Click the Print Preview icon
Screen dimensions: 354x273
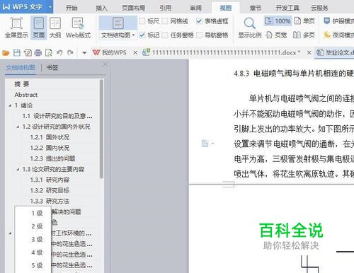(49, 53)
